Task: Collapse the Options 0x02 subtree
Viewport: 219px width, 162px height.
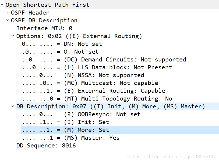Action: pos(13,36)
